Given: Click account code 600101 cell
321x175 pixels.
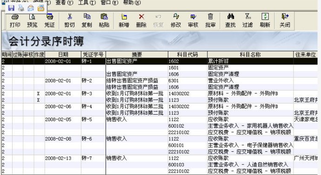Looking at the screenshot, I should [x=187, y=145].
